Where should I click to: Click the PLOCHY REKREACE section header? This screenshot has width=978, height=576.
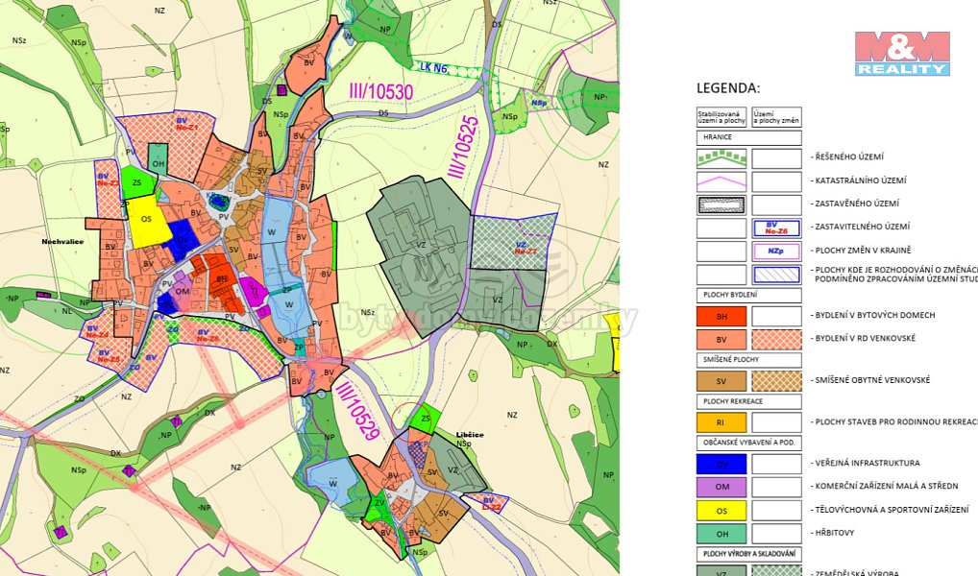pos(749,401)
